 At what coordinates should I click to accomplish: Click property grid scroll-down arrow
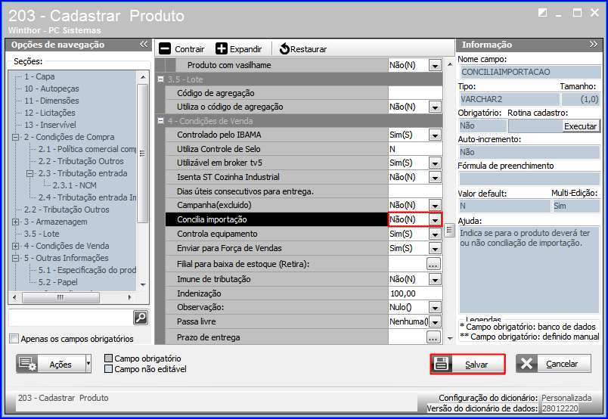pyautogui.click(x=450, y=338)
